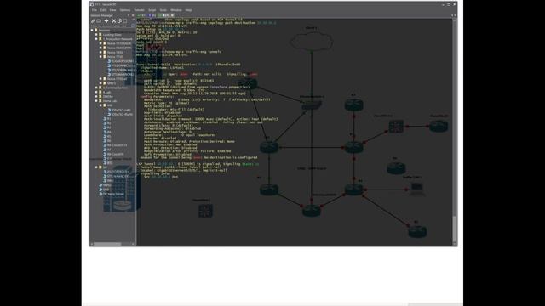
Task: Open the Script menu
Action: point(152,10)
